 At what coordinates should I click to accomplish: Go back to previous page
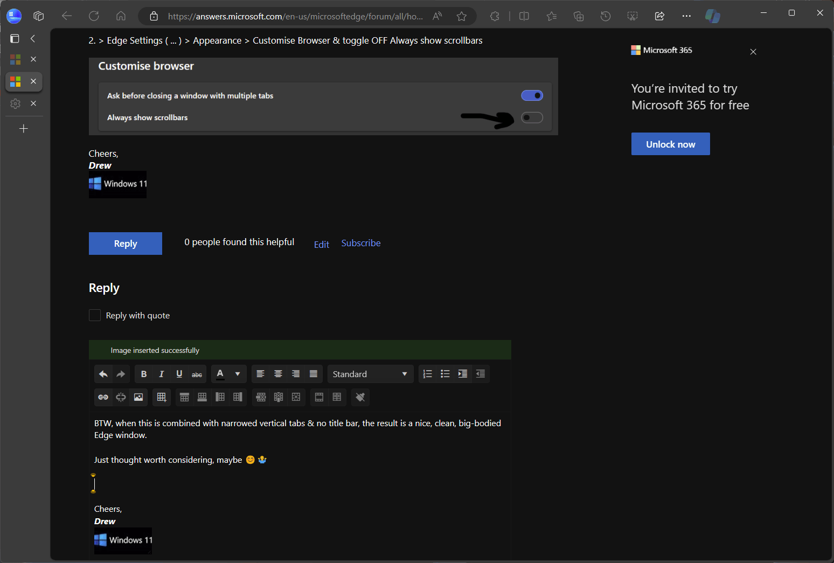(x=67, y=16)
